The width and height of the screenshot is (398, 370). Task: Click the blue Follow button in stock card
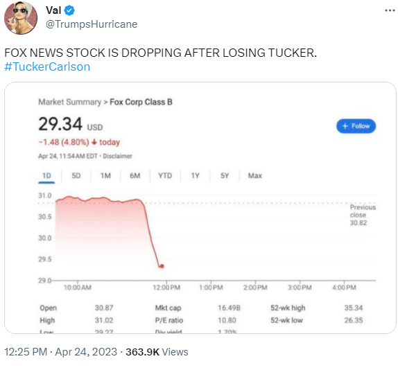pos(356,126)
